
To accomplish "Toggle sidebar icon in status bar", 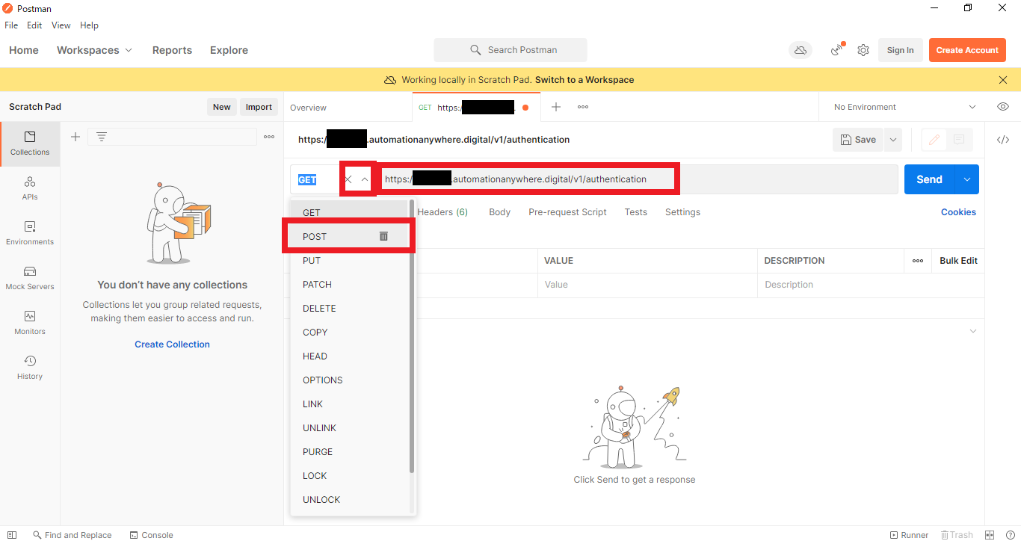I will point(12,535).
